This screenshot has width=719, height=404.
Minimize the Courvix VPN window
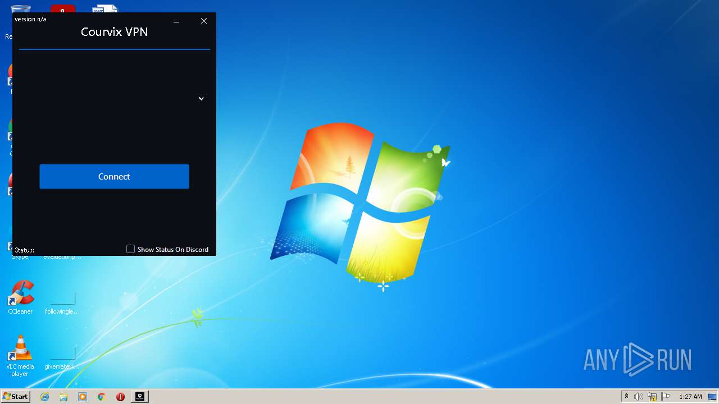coord(176,21)
